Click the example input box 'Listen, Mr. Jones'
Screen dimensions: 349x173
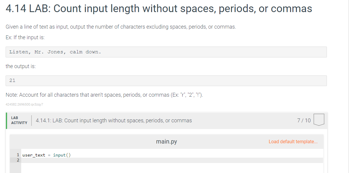[x=166, y=52]
